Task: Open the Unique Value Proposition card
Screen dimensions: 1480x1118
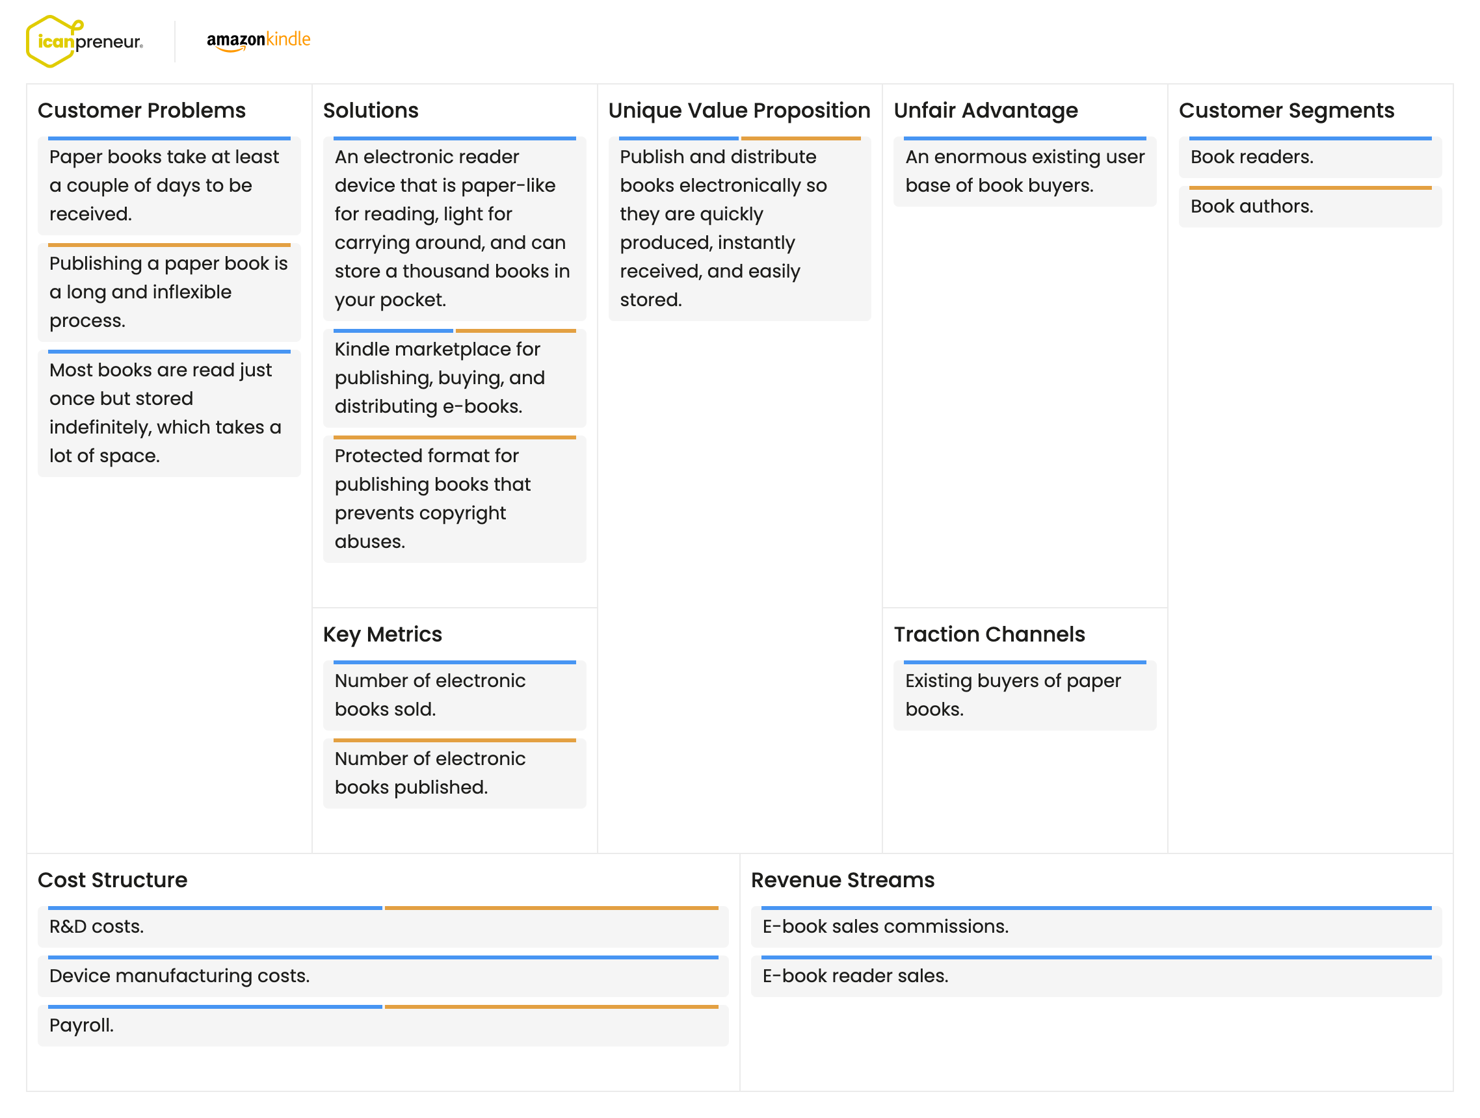Action: click(x=739, y=227)
